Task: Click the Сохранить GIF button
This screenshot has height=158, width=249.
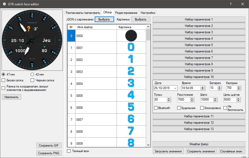Action: (49, 145)
